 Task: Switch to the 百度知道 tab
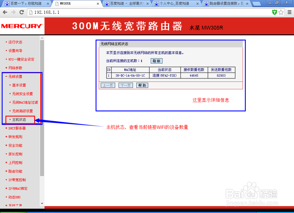click(123, 4)
